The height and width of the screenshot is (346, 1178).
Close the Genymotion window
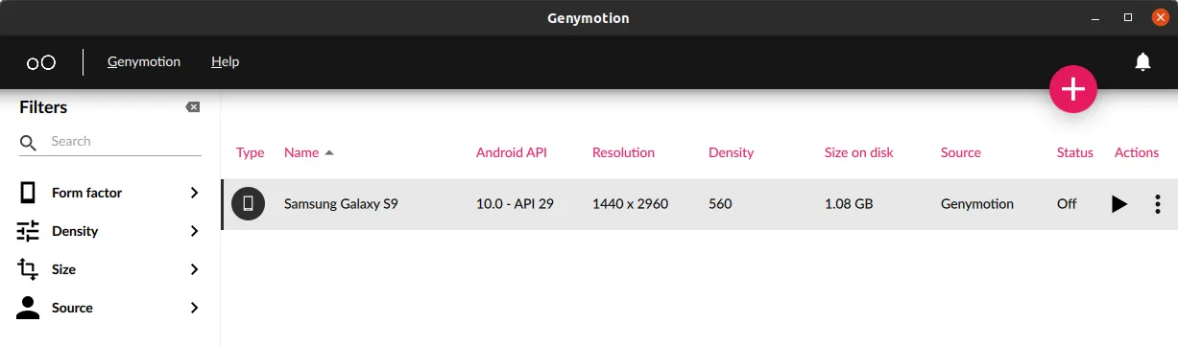point(1160,17)
